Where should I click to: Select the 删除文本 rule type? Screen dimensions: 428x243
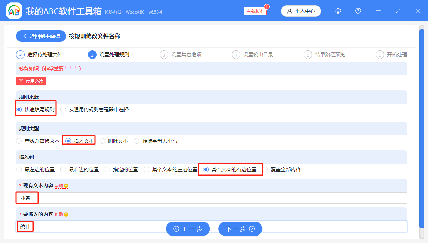pyautogui.click(x=103, y=141)
